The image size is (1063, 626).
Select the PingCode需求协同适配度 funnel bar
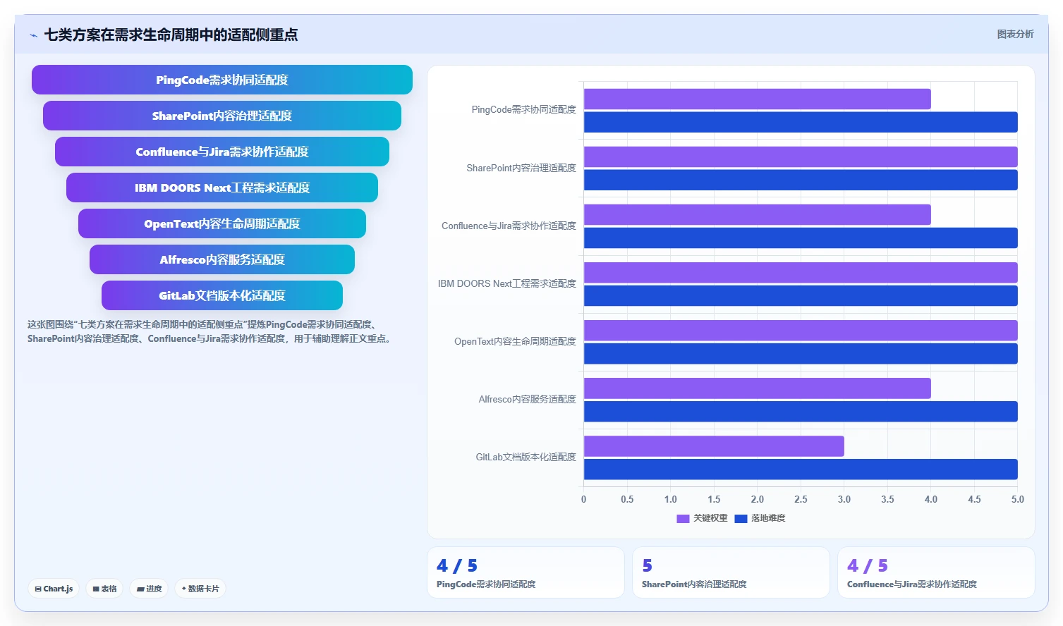222,80
